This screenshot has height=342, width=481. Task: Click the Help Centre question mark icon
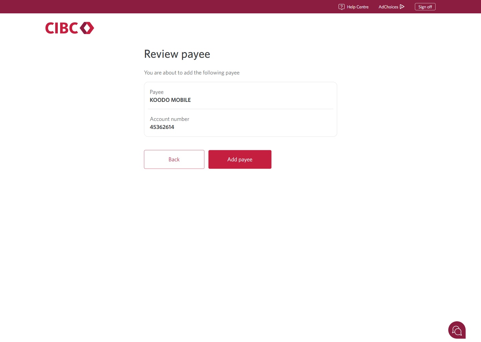click(x=341, y=7)
